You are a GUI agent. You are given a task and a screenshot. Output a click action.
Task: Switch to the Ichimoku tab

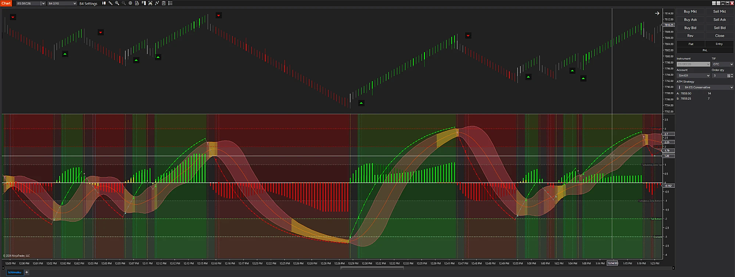[15, 272]
